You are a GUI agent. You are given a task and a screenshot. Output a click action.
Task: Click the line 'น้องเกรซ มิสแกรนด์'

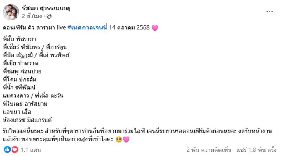[27, 120]
